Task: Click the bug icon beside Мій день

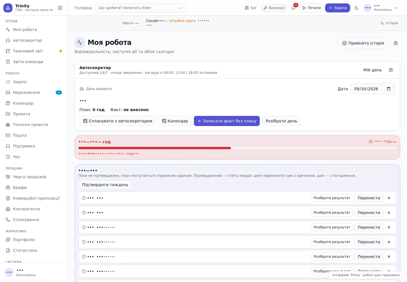Action: coord(391,70)
